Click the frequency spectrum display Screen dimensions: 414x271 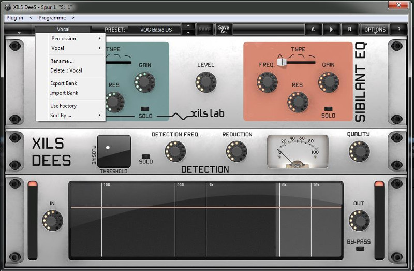tap(206, 220)
